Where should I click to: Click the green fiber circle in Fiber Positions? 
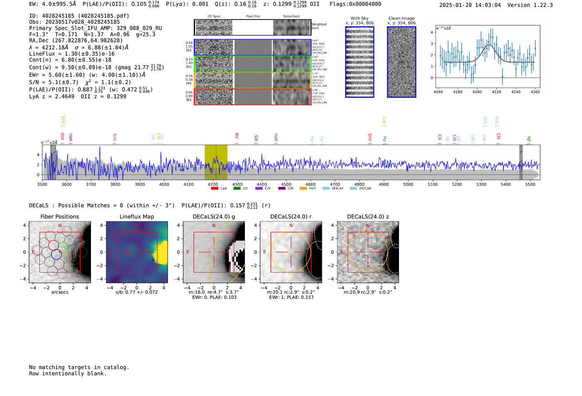[62, 247]
